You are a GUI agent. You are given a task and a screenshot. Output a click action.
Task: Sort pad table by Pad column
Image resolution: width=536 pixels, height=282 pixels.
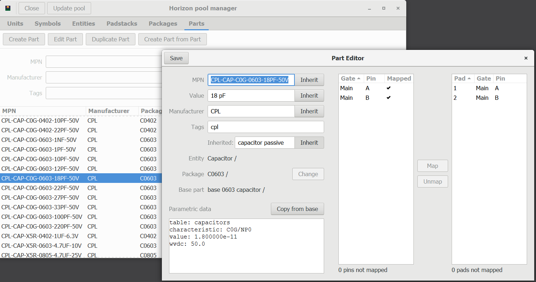pos(462,78)
